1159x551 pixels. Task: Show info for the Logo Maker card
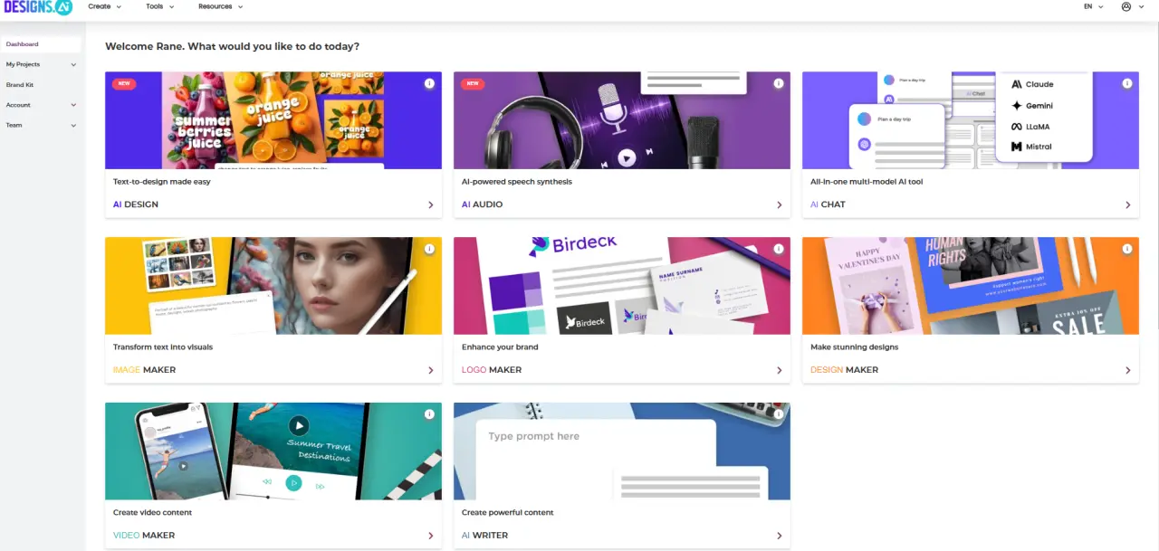click(x=778, y=249)
